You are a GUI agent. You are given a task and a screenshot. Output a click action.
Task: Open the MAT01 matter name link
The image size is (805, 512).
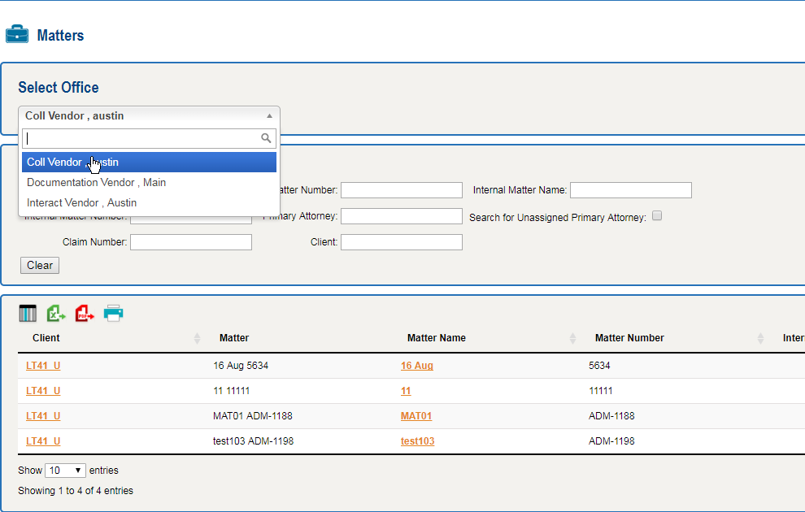point(416,416)
